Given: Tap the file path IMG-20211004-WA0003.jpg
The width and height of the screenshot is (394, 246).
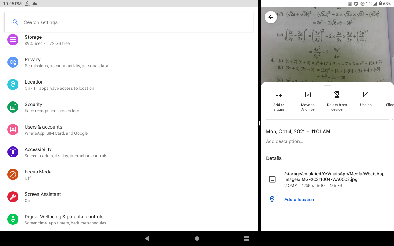Looking at the screenshot, I should coord(335,177).
